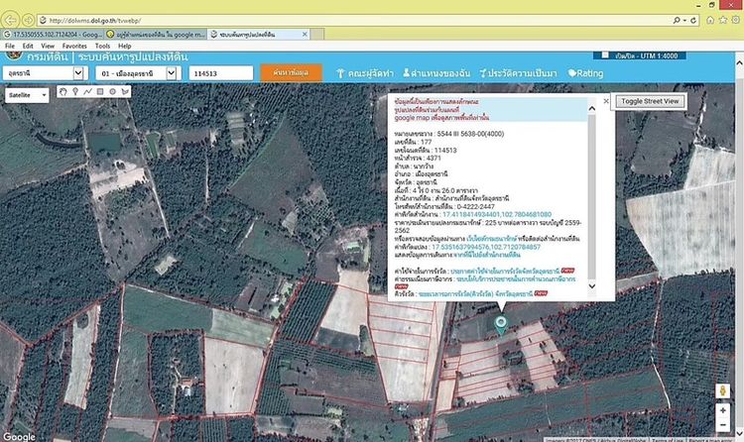This screenshot has height=442, width=744.
Task: Open the office coordinates link 17.4118414934401
Action: click(497, 214)
